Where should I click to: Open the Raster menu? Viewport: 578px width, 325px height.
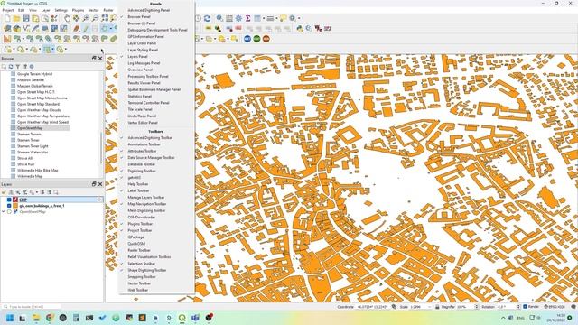(108, 10)
